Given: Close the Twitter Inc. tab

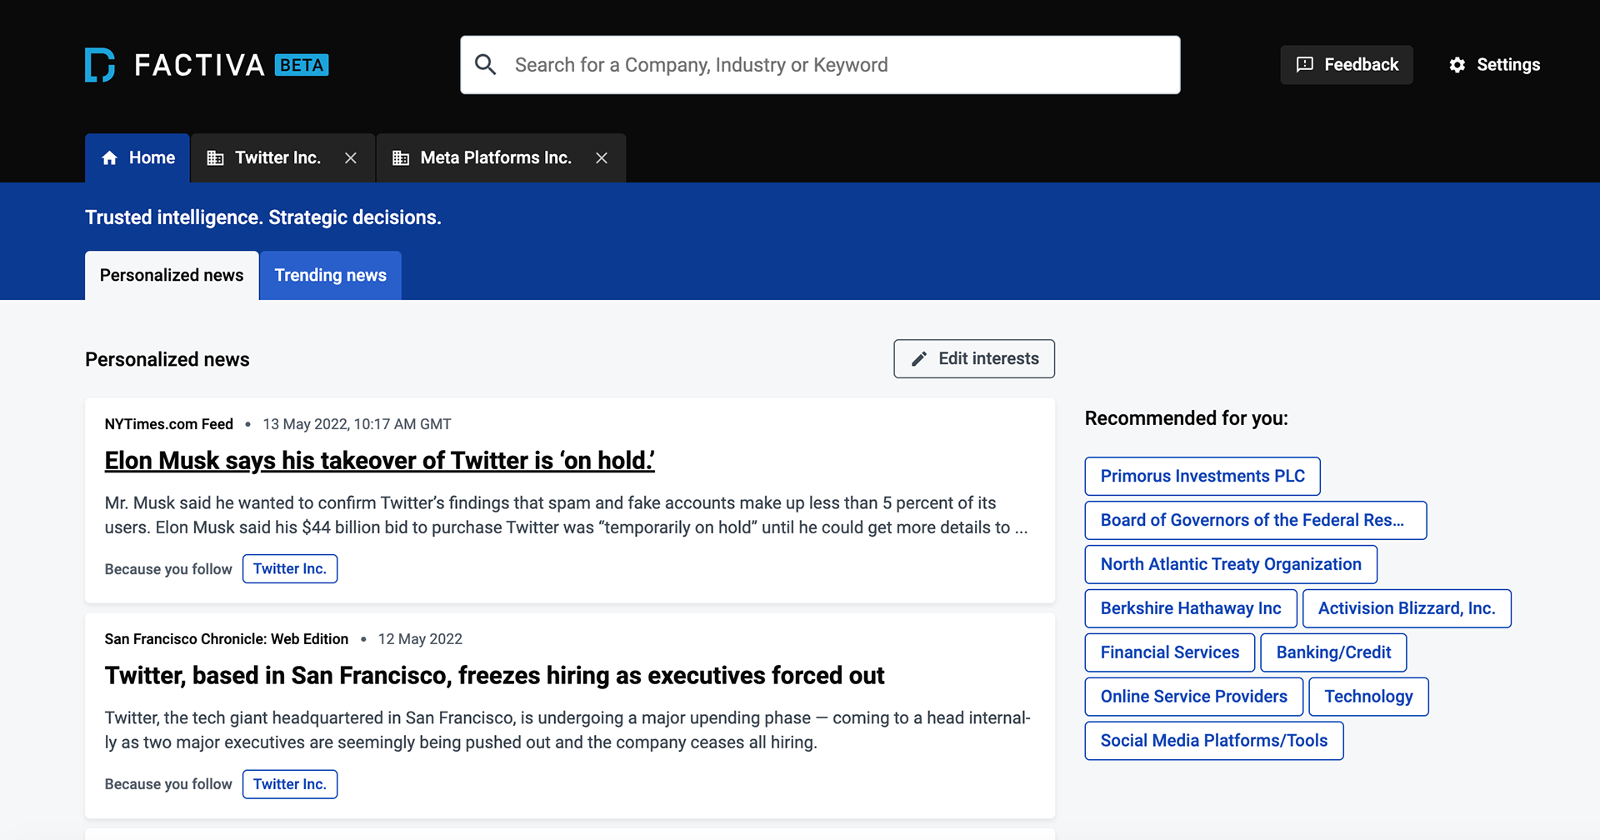Looking at the screenshot, I should point(351,158).
